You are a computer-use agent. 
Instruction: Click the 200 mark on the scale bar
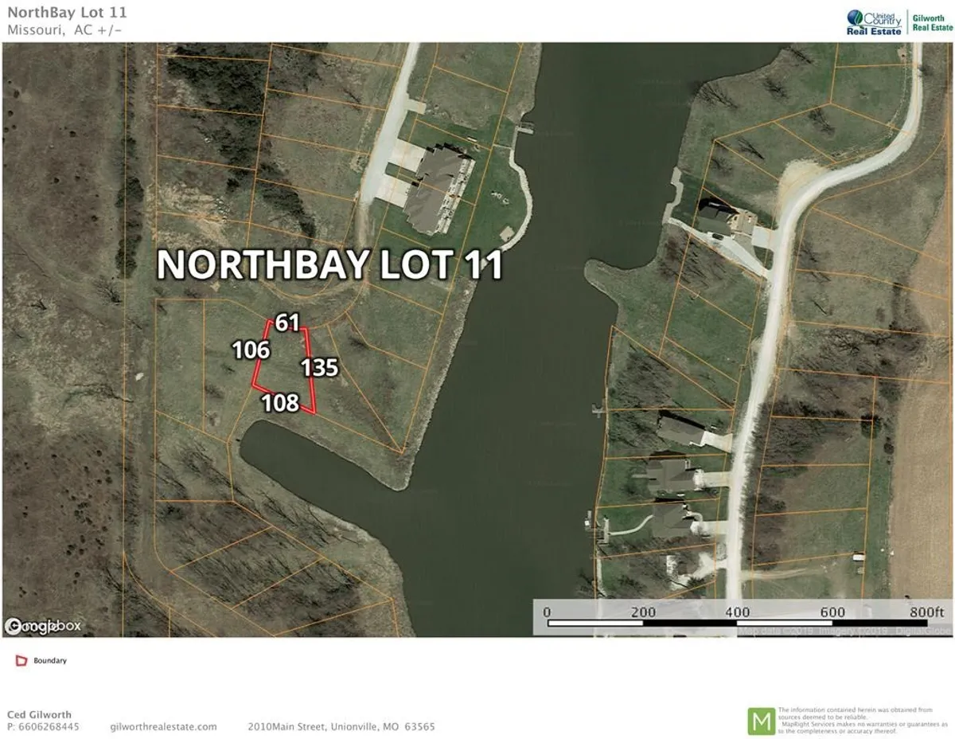(x=643, y=612)
